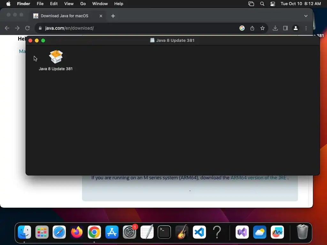Go forward in Chrome
This screenshot has height=245, width=327.
(x=17, y=28)
